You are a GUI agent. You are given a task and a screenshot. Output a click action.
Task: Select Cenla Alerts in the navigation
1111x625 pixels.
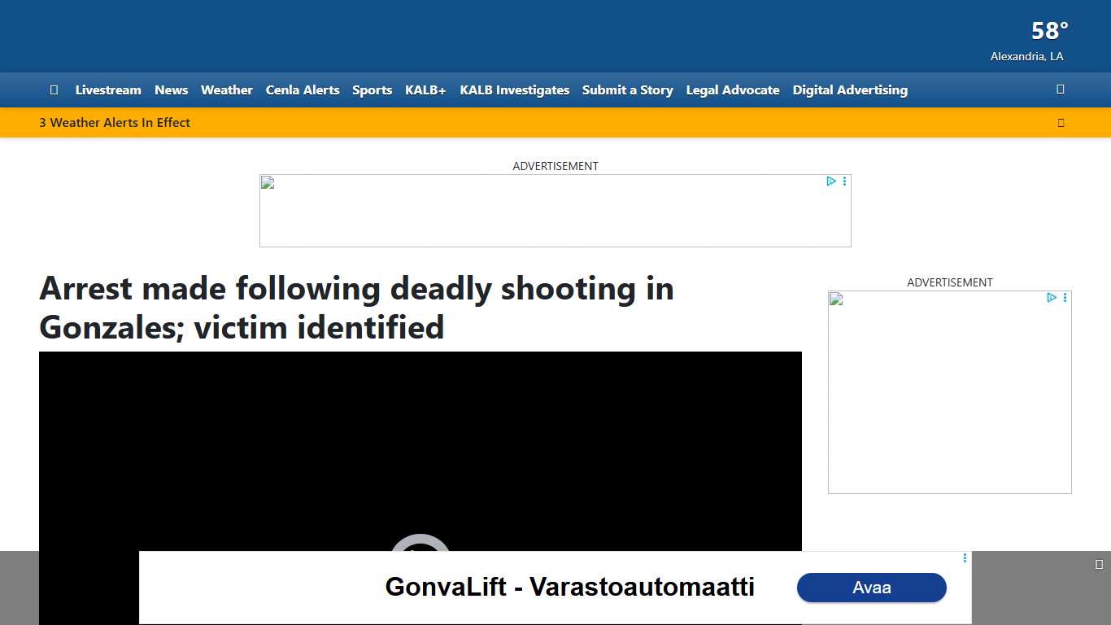[x=303, y=90]
